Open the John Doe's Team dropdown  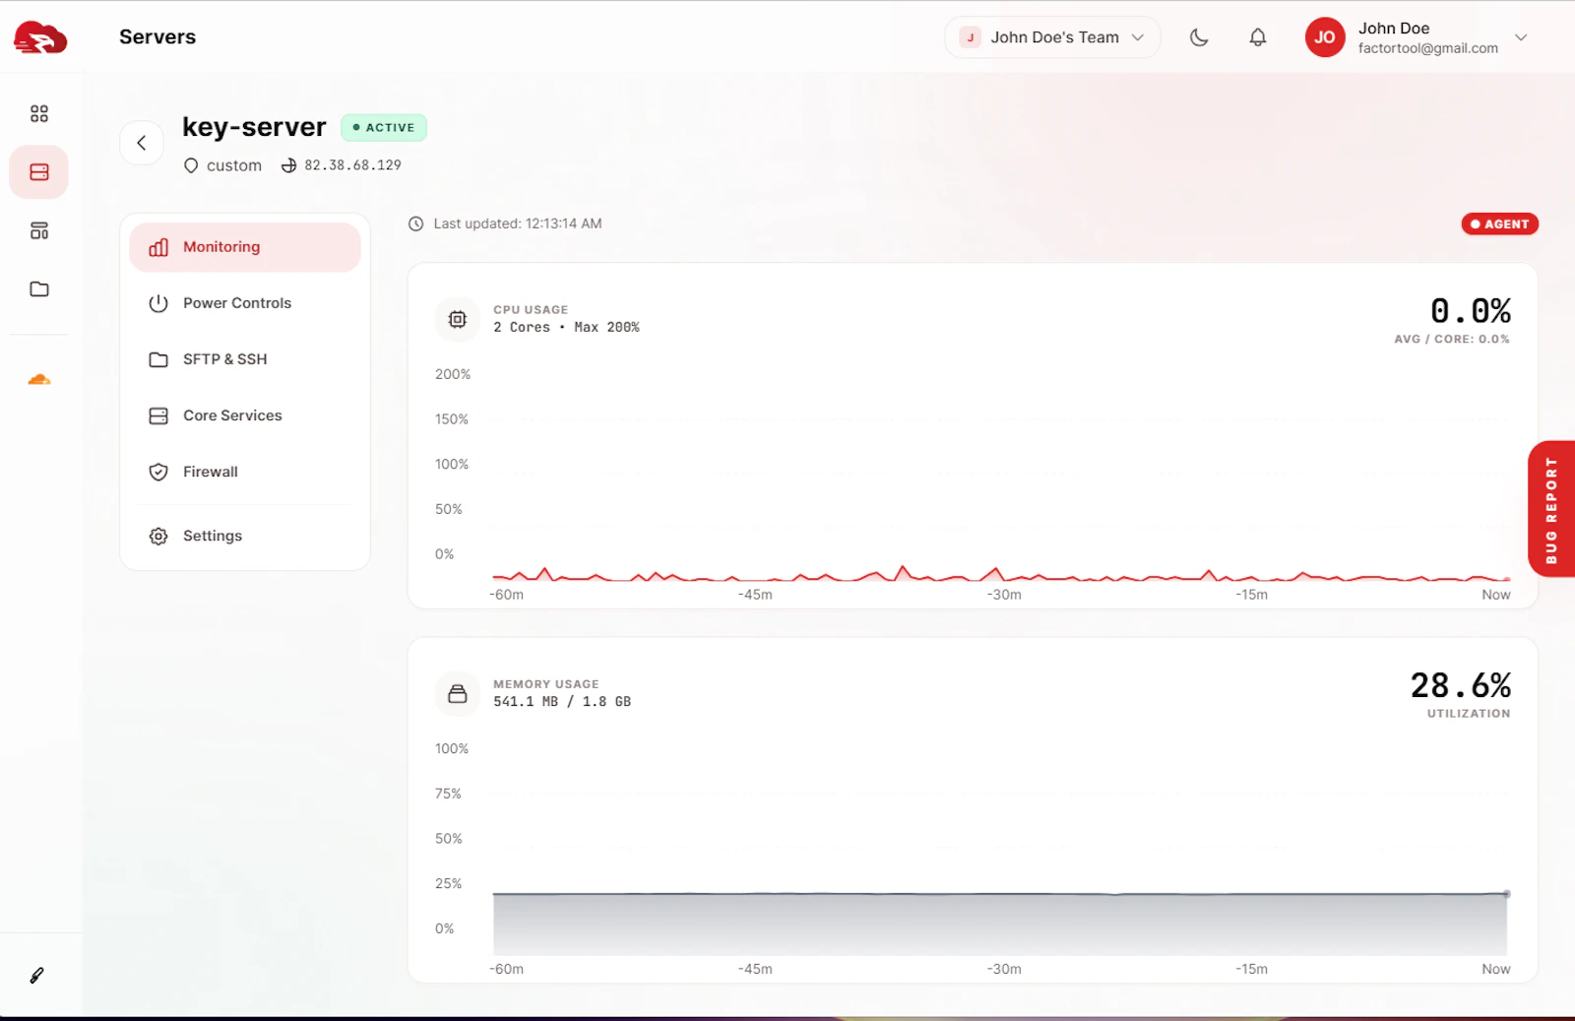coord(1052,37)
